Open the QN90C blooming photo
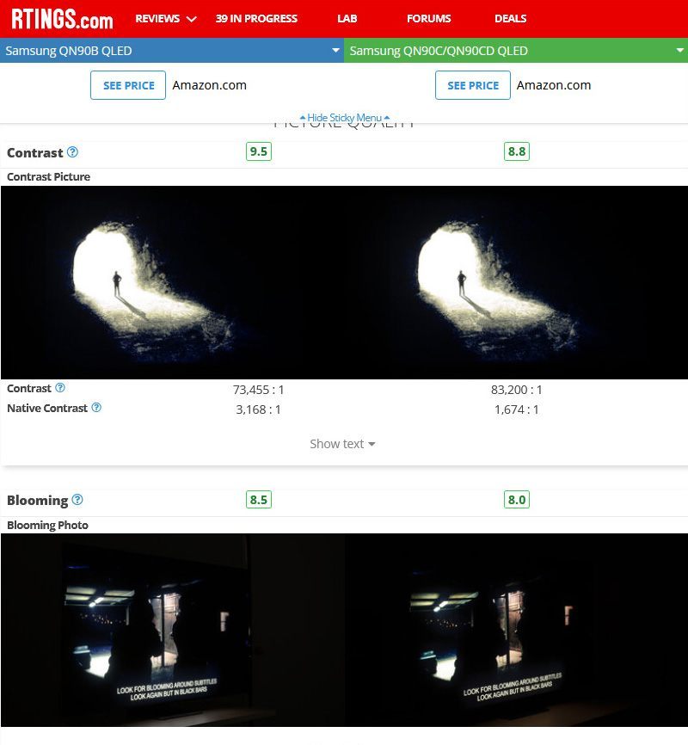The height and width of the screenshot is (745, 688). tap(517, 630)
